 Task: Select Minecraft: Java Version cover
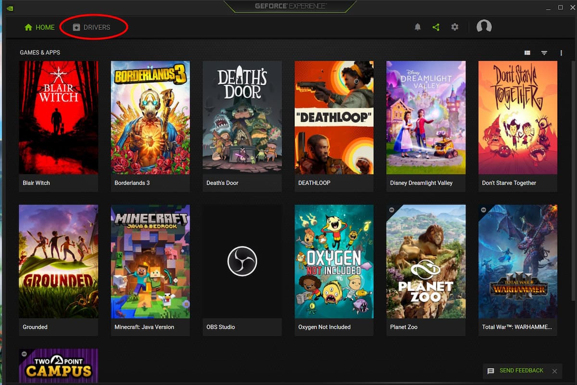[151, 261]
